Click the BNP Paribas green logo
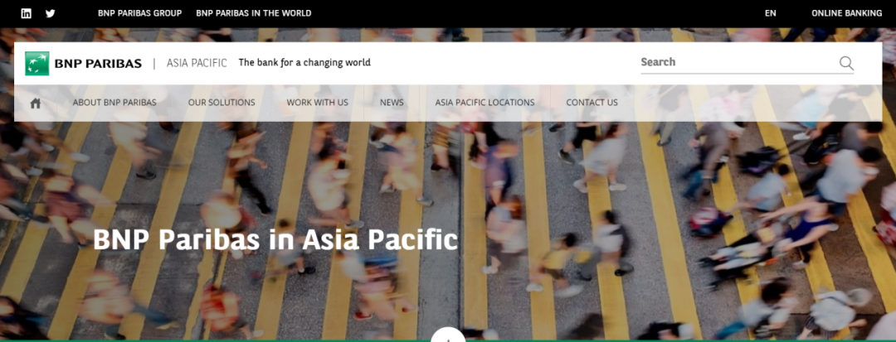 click(37, 63)
